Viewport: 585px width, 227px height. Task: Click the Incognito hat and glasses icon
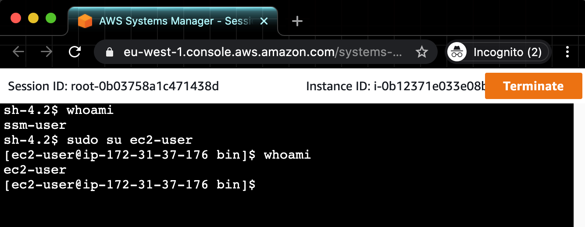tap(457, 53)
